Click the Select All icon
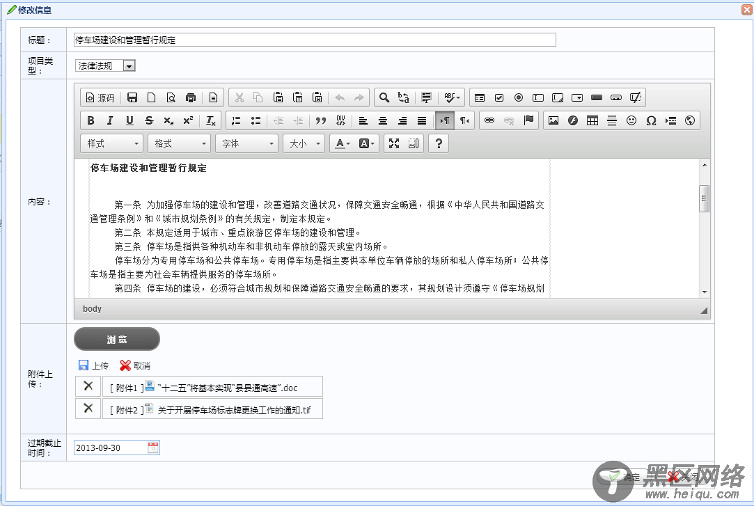This screenshot has width=754, height=506. click(x=426, y=97)
